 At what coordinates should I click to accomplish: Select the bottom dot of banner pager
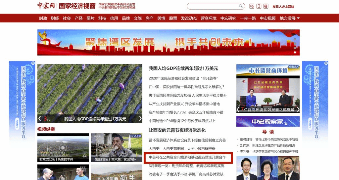coord(295,52)
